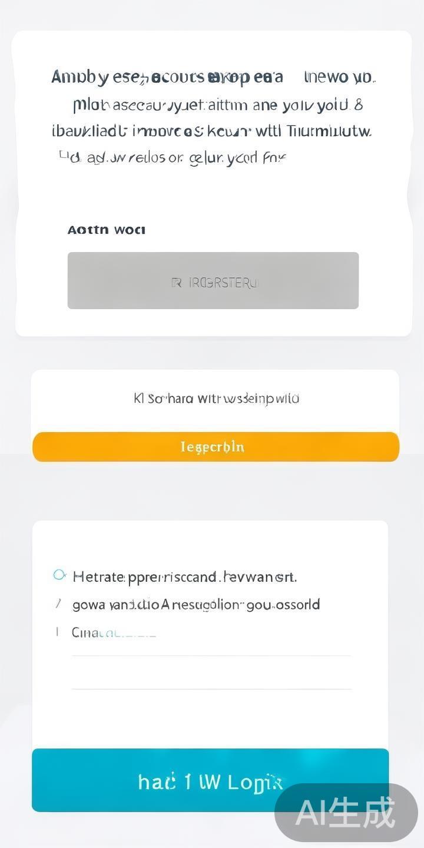Select the radio circle beside 'Hetrate'

click(59, 575)
